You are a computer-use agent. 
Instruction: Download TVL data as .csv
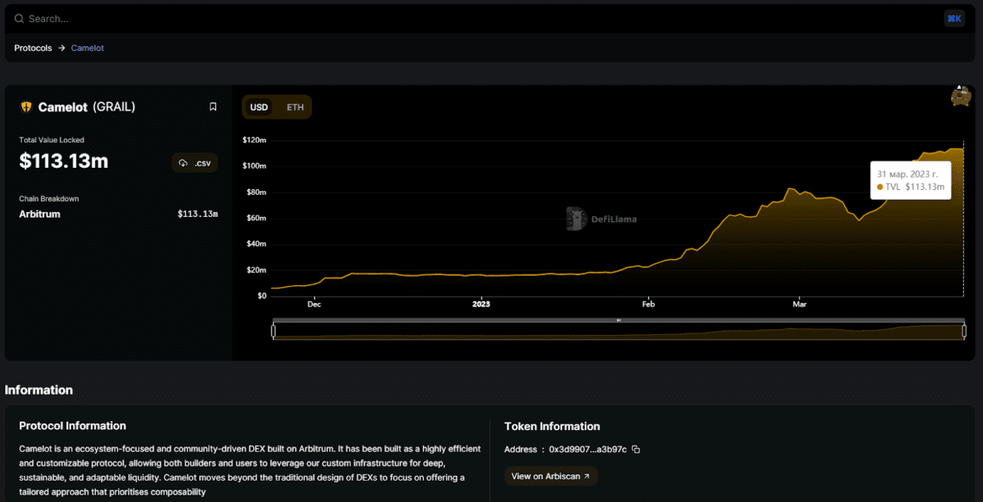coord(195,163)
